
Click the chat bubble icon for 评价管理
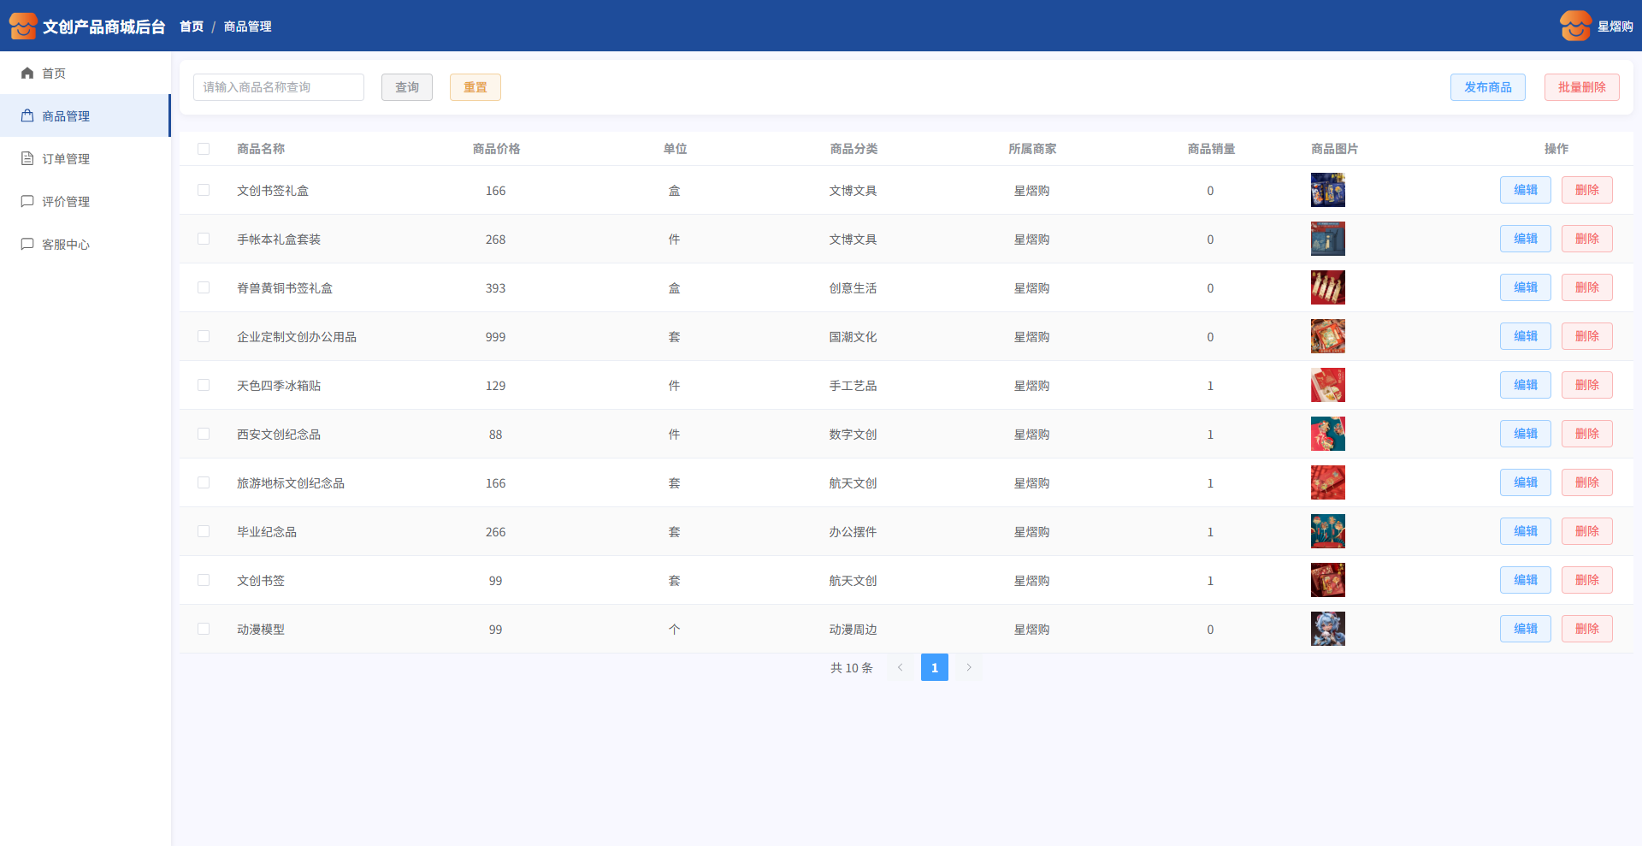[27, 202]
